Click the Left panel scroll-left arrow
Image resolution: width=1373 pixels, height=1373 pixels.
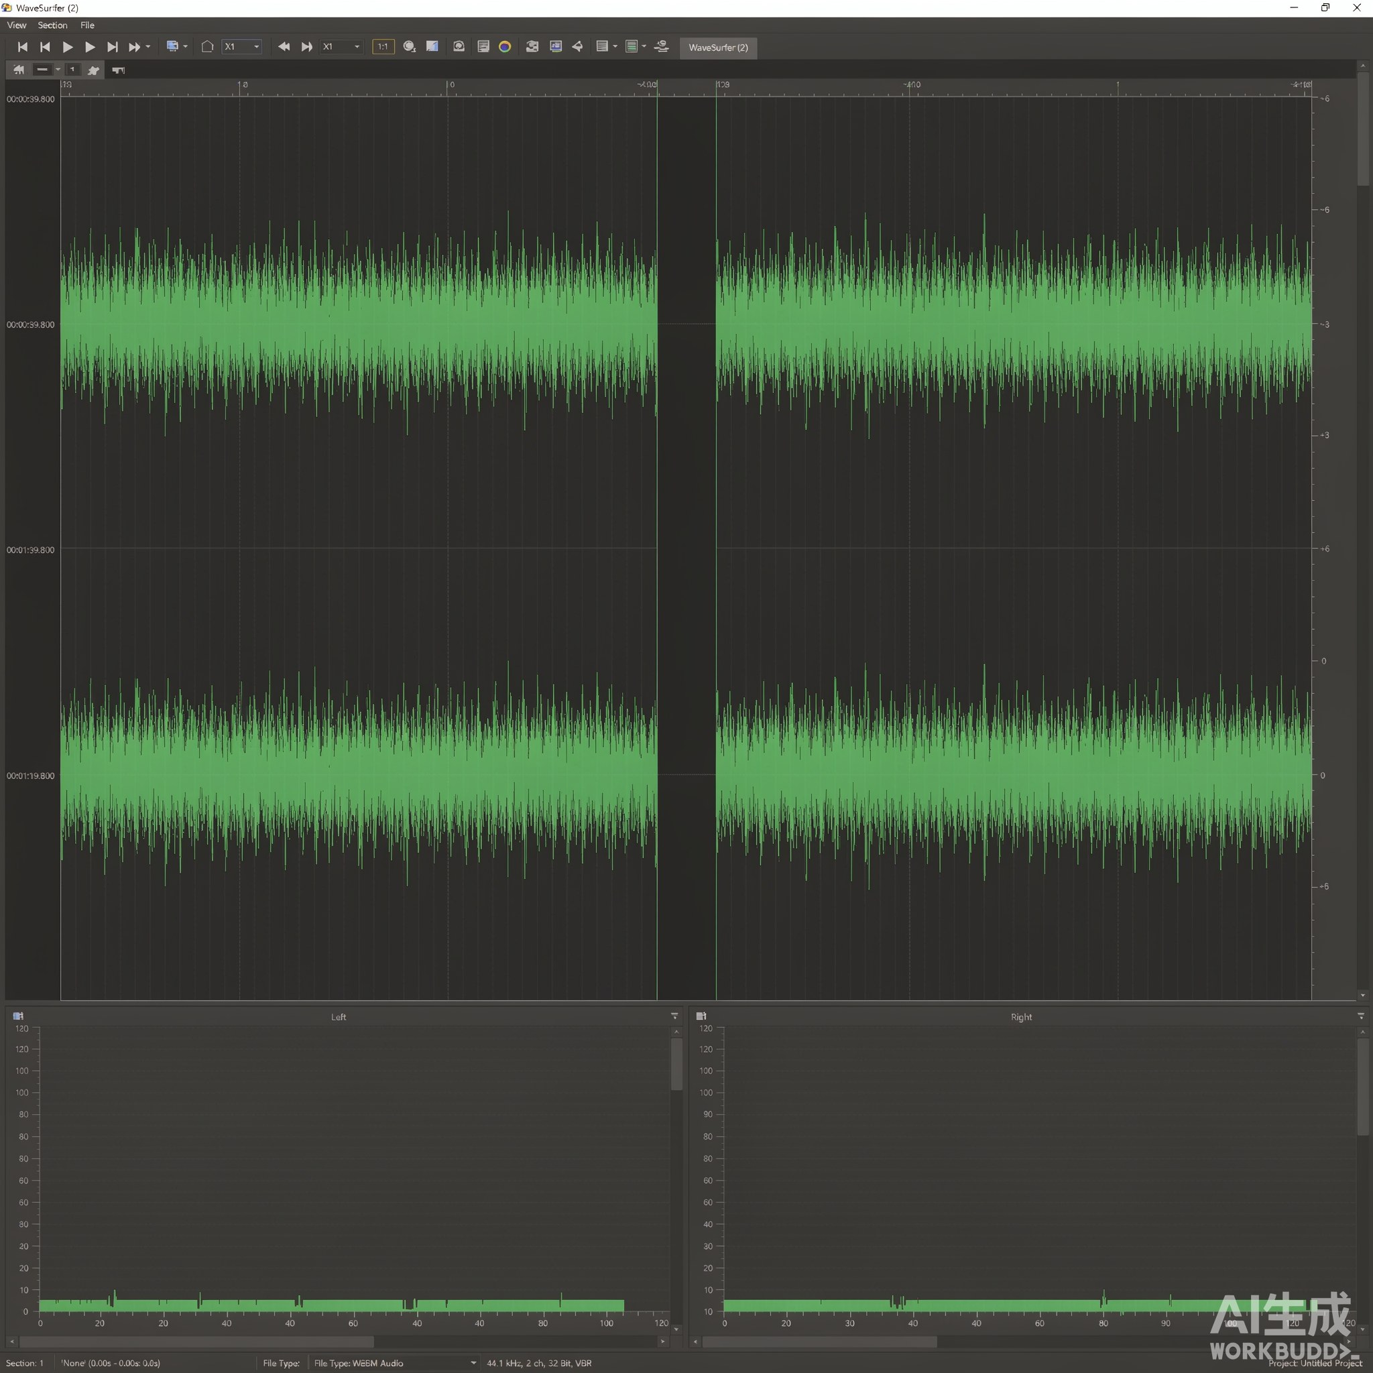11,1341
